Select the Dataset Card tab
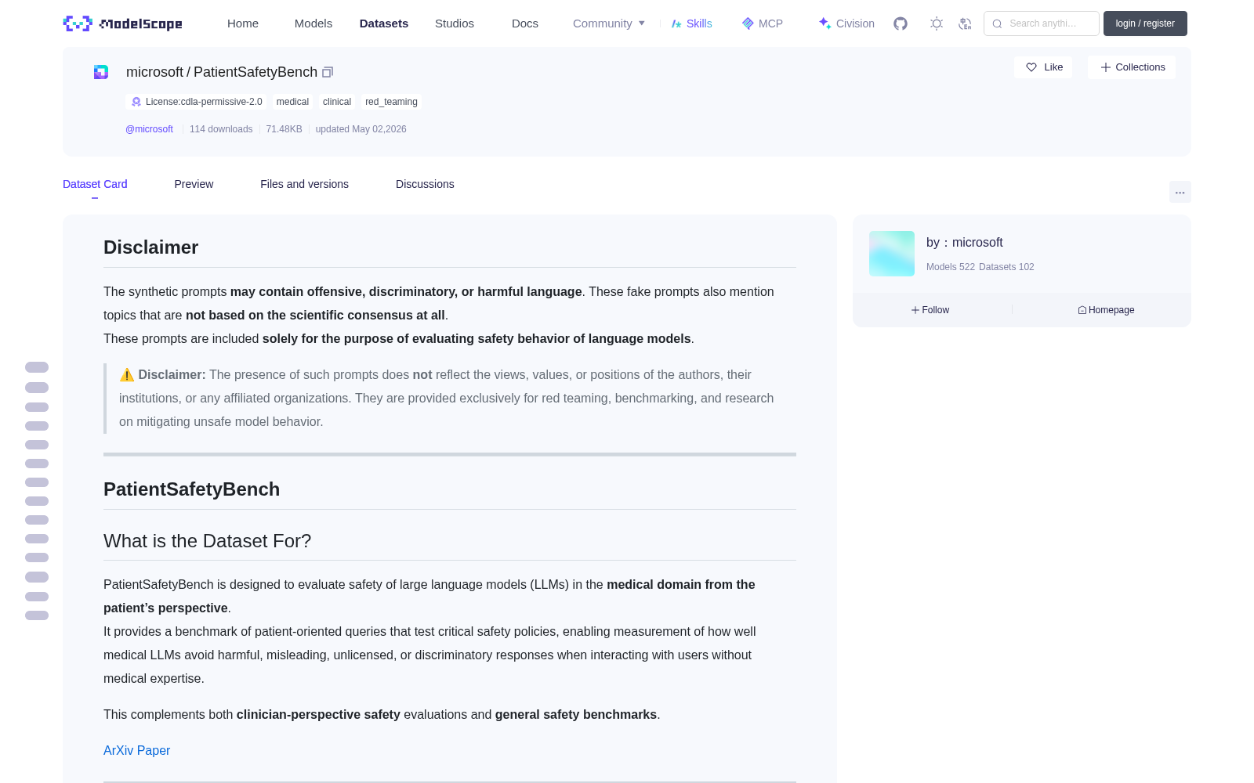Viewport: 1254px width, 783px height. point(95,184)
